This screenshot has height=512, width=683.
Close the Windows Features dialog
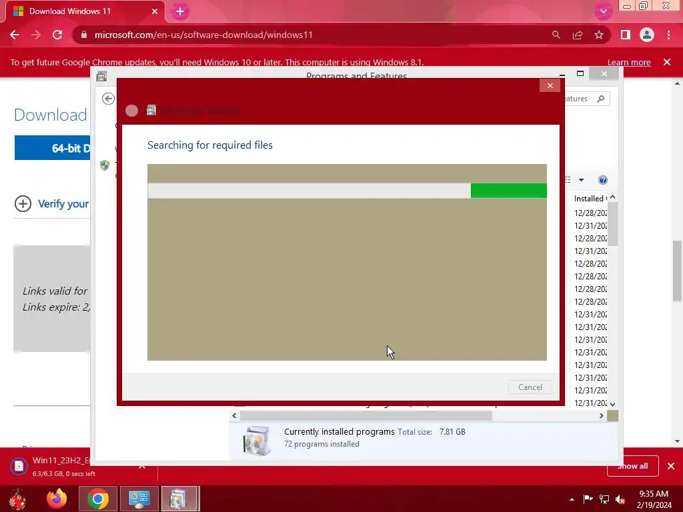pos(550,86)
